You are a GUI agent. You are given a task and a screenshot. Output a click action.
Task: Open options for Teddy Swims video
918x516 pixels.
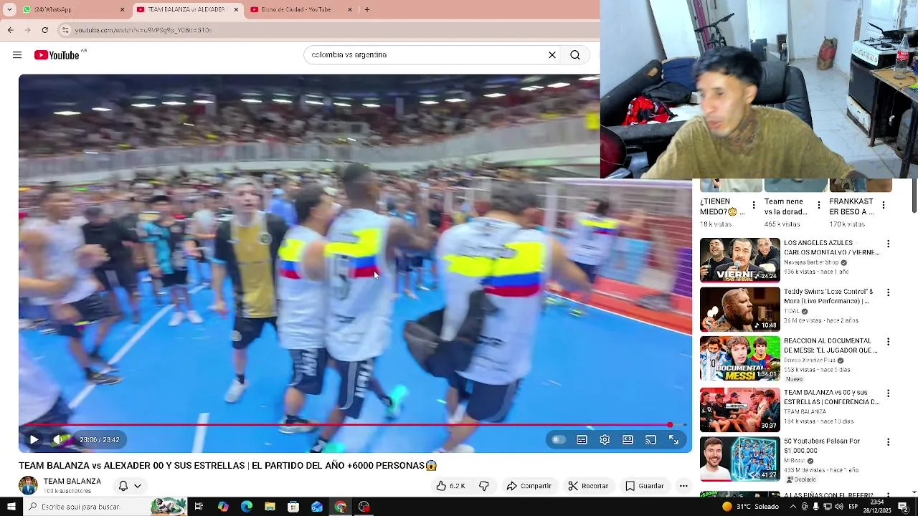click(888, 292)
